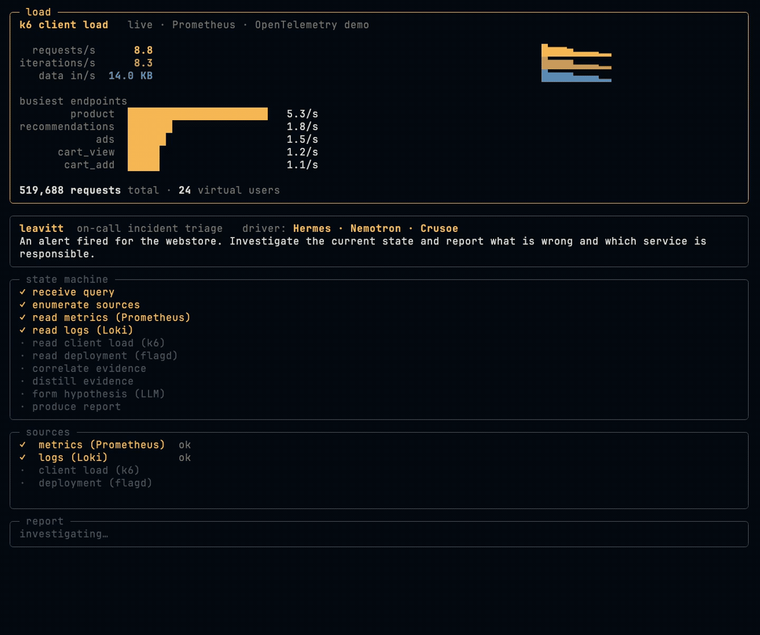The image size is (760, 635).
Task: Click the iterations/s value 8.3
Action: click(x=143, y=63)
